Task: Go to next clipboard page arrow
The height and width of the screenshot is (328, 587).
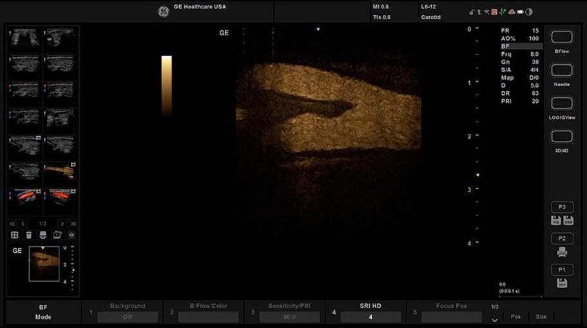Action: pyautogui.click(x=62, y=223)
